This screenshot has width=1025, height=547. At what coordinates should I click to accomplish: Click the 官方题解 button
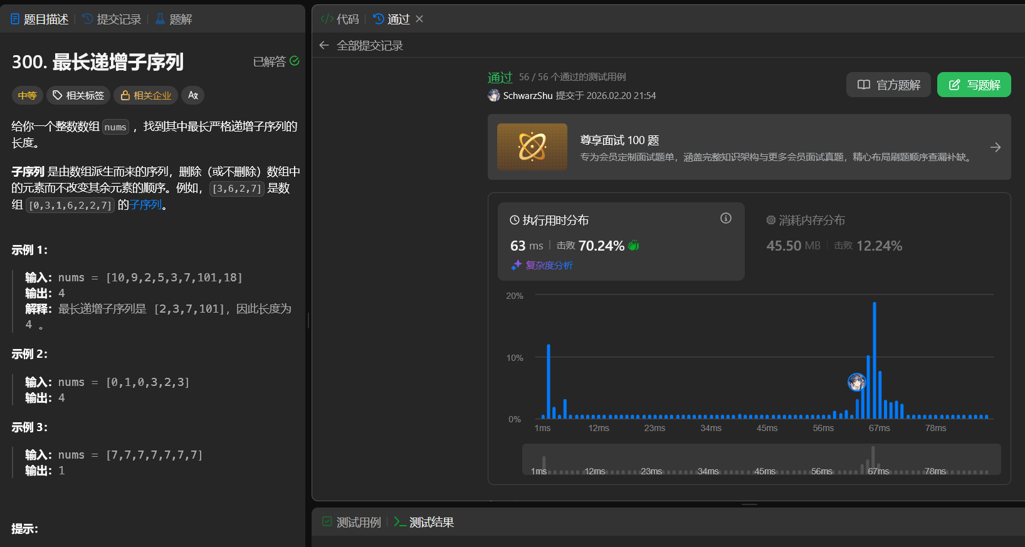pos(888,85)
